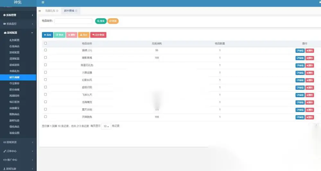The height and width of the screenshot is (171, 321).
Task: Close the 碎片商城 tab via its X icon
Action: pyautogui.click(x=76, y=11)
